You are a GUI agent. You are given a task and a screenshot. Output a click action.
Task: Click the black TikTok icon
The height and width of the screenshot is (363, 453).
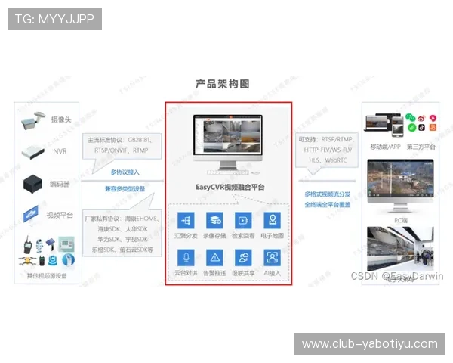coord(422,127)
